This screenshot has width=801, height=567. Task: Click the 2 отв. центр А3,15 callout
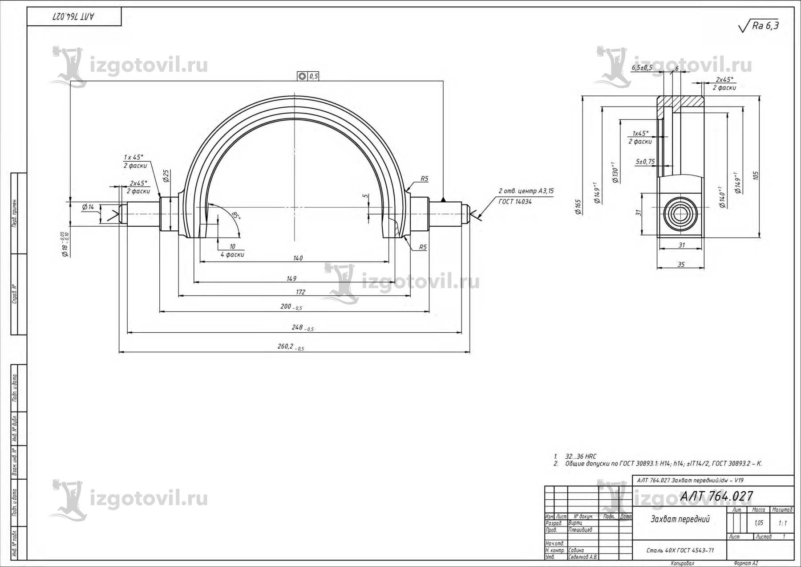point(526,191)
